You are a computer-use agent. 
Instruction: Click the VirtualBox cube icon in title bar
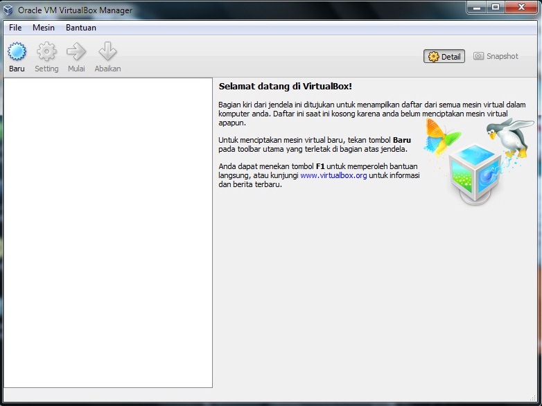coord(8,10)
